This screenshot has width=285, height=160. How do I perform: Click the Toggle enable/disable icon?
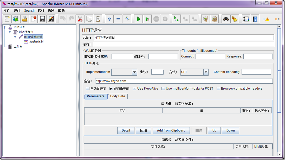pos(127,19)
